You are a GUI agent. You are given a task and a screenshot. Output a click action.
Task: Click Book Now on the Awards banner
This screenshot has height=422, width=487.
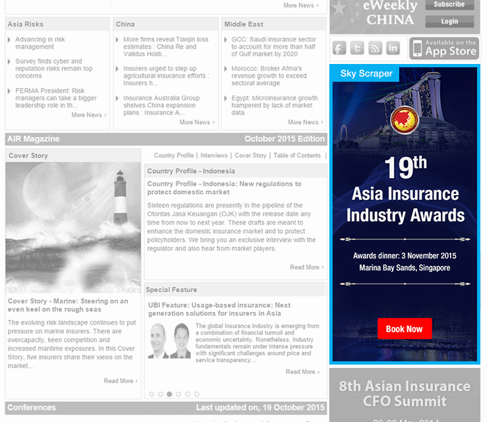[405, 328]
